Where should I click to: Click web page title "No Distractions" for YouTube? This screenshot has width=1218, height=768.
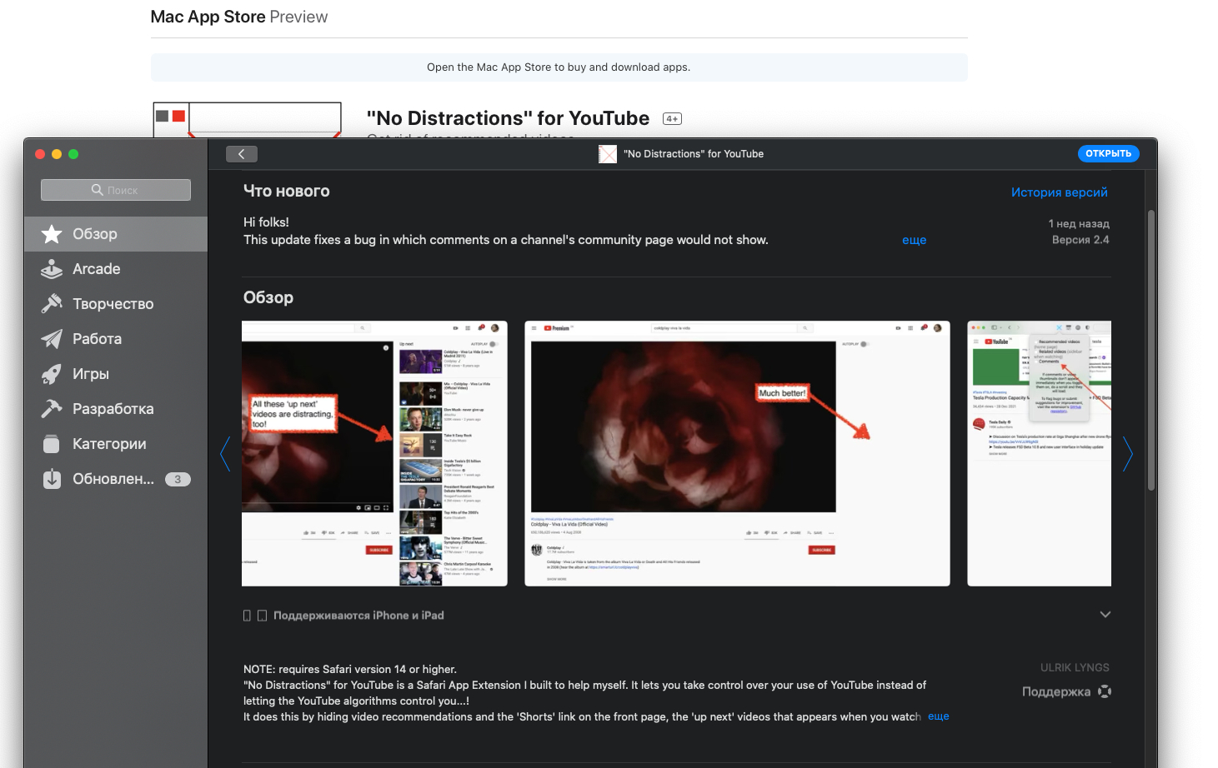coord(508,118)
